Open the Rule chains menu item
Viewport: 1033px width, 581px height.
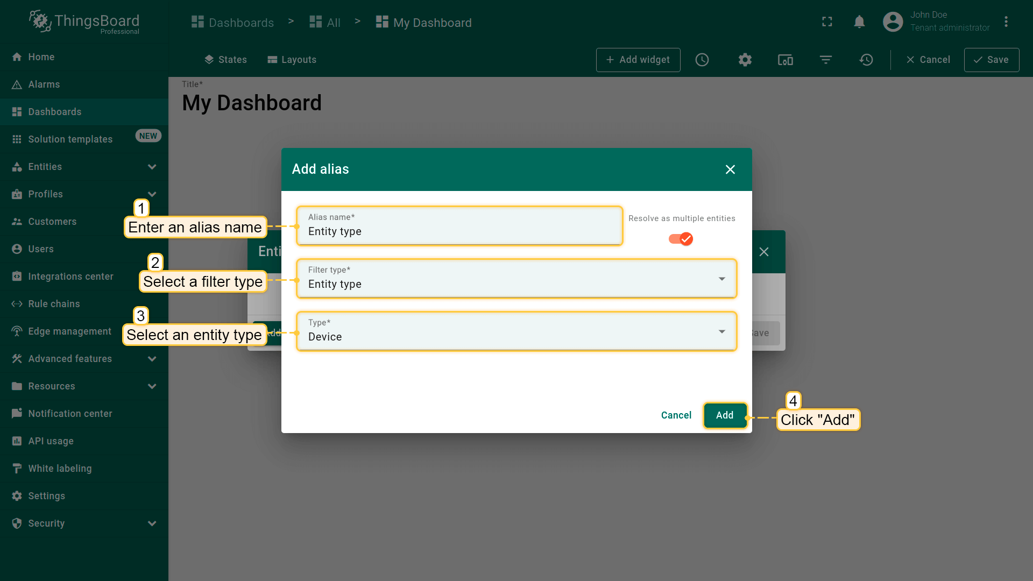coord(54,304)
